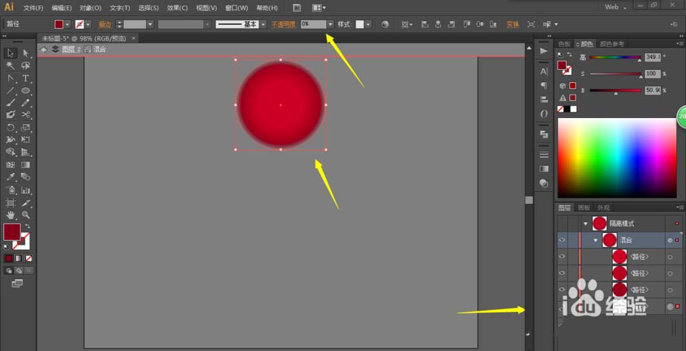This screenshot has width=686, height=351.
Task: Click the Magic Wand tool
Action: (x=10, y=66)
